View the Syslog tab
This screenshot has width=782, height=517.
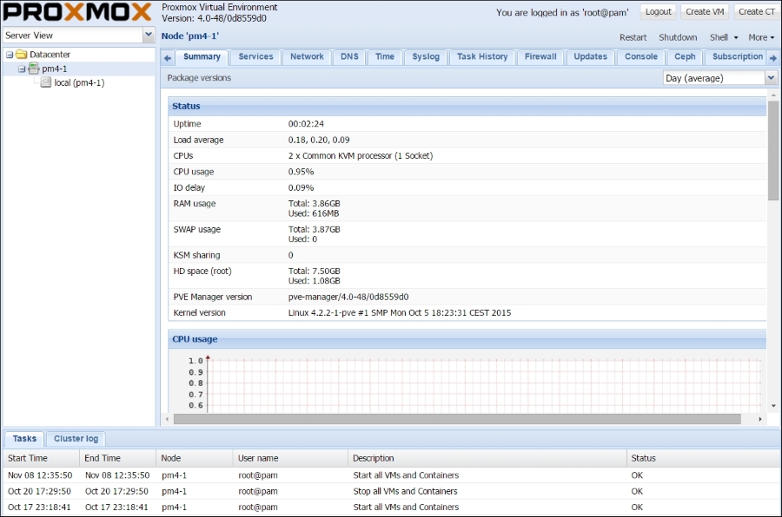coord(426,56)
